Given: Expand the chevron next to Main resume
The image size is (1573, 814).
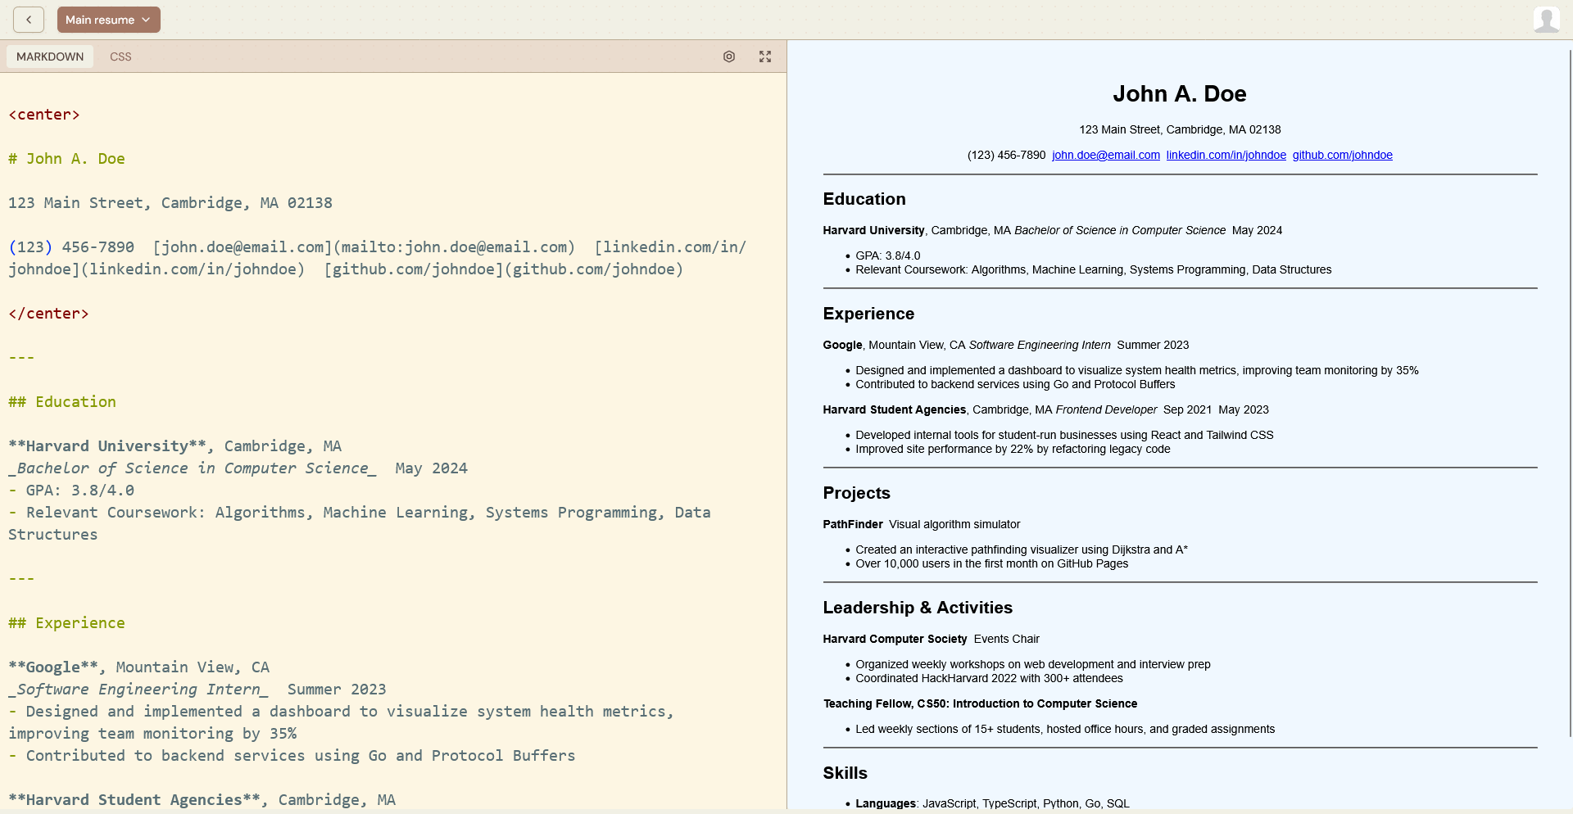Looking at the screenshot, I should (145, 19).
